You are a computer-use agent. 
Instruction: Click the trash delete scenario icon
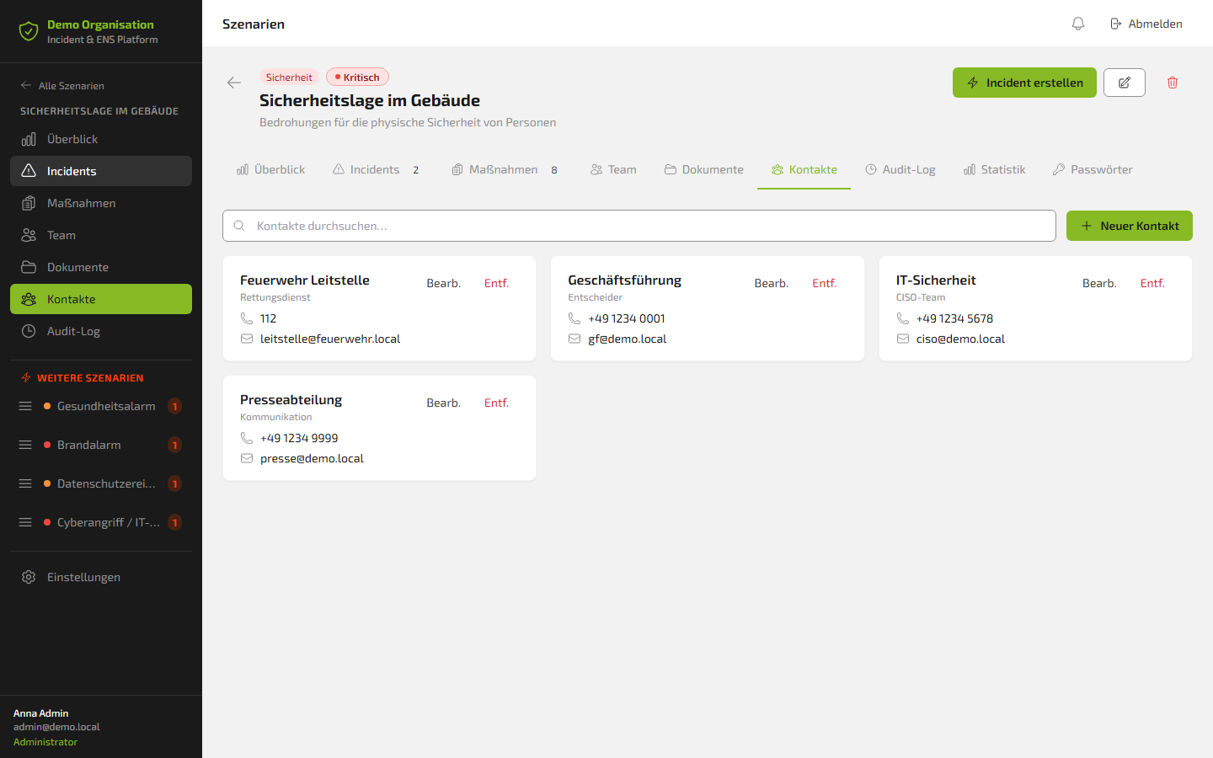coord(1173,83)
